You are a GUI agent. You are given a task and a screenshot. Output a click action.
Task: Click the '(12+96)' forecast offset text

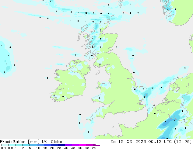point(183,142)
